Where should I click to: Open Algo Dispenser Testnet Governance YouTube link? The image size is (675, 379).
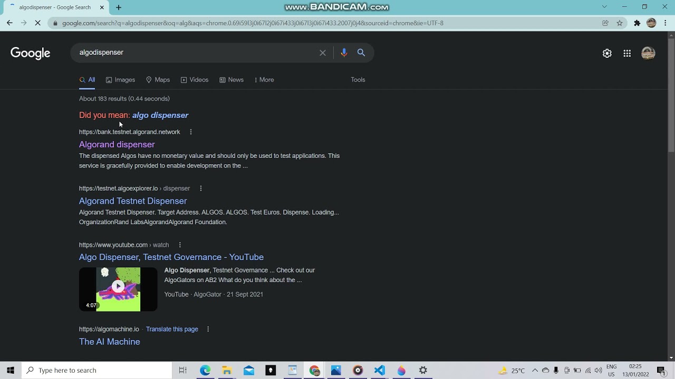tap(171, 257)
